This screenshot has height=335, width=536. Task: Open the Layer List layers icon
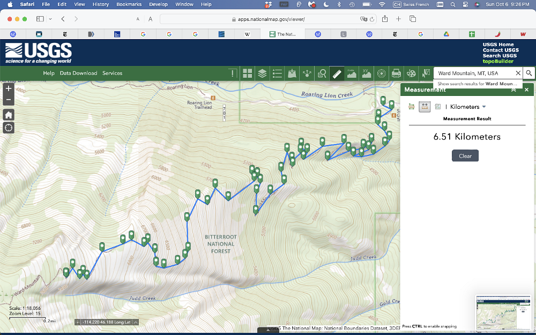click(x=262, y=73)
